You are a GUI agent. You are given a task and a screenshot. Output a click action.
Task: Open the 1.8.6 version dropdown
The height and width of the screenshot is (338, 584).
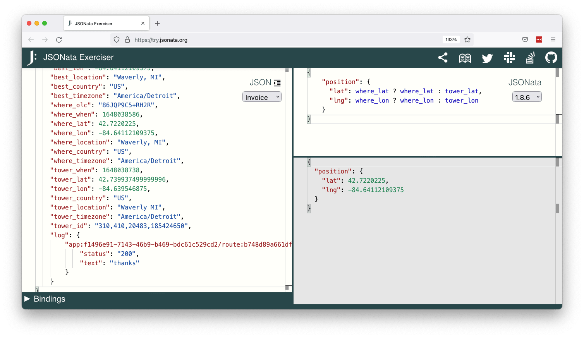point(527,97)
